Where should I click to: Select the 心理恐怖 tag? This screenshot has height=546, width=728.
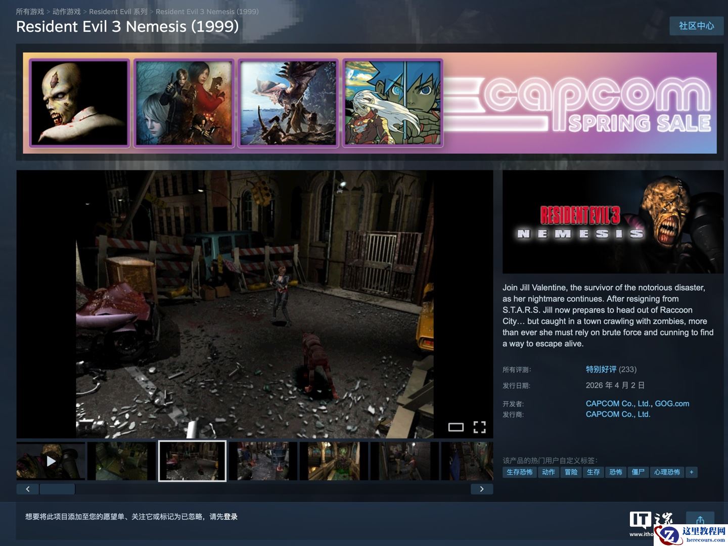667,472
